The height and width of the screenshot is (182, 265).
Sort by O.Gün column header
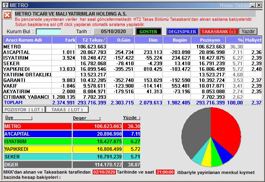(x=121, y=40)
